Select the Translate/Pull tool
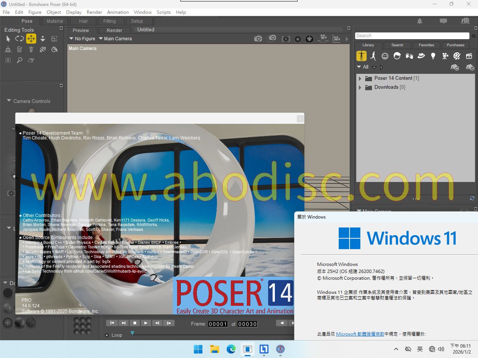This screenshot has height=358, width=478. (31, 38)
